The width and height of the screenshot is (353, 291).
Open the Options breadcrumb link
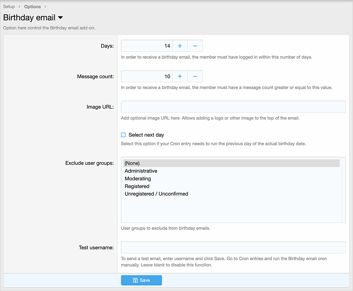pyautogui.click(x=32, y=6)
